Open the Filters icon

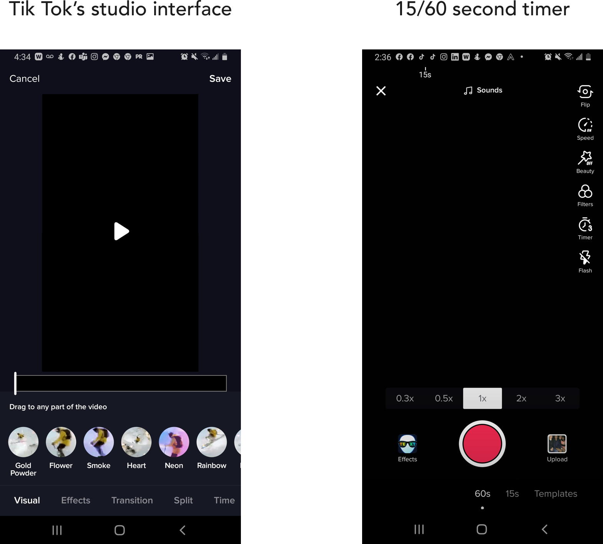(x=585, y=191)
